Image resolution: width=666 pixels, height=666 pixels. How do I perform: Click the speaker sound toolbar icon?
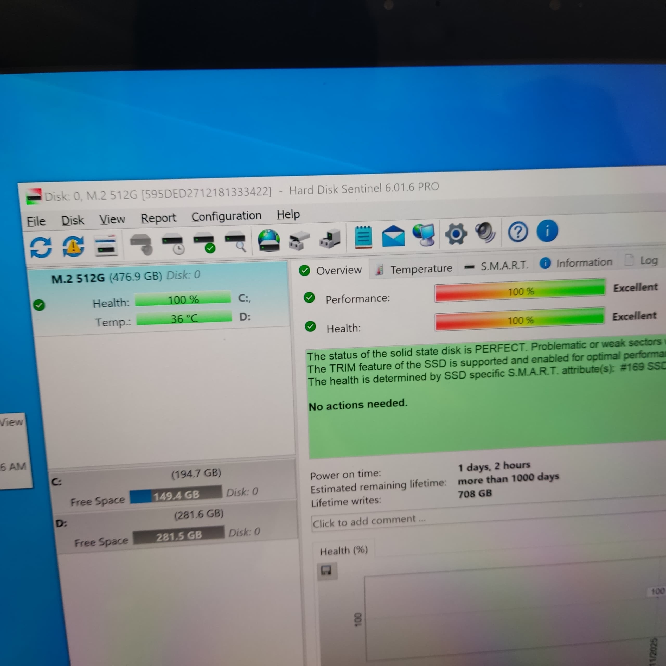(x=485, y=233)
